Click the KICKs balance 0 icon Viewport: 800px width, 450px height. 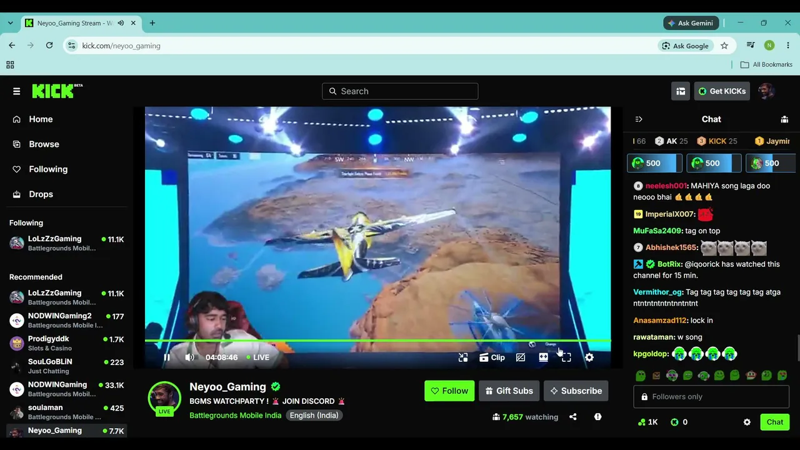coord(679,422)
